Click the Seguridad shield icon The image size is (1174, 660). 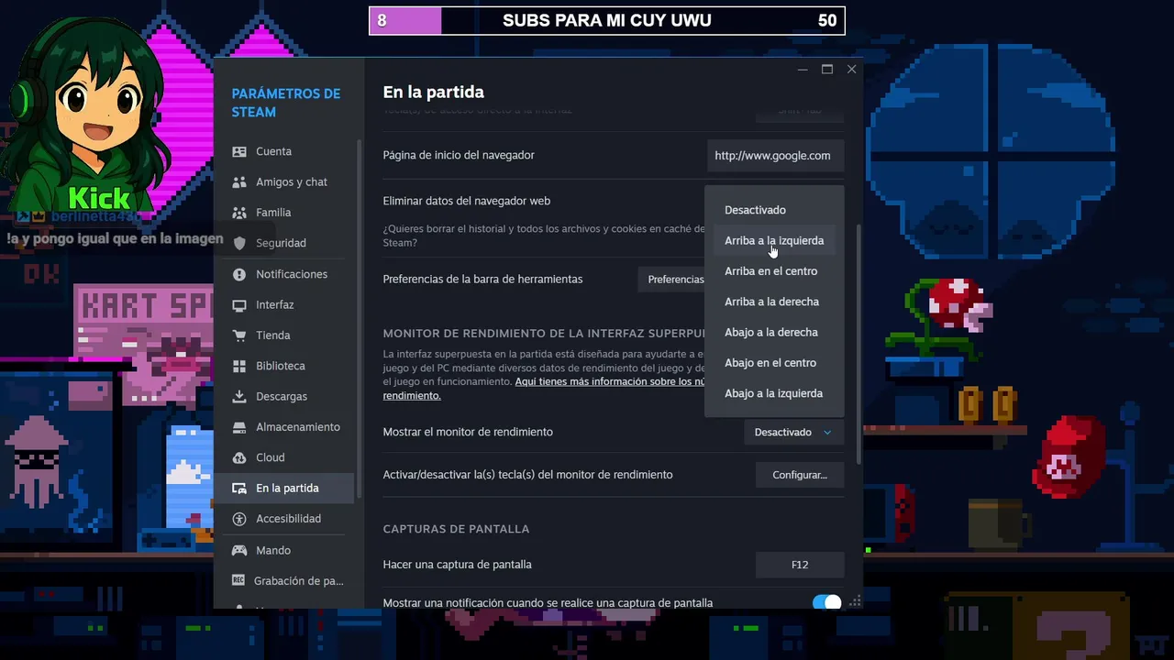click(x=239, y=243)
